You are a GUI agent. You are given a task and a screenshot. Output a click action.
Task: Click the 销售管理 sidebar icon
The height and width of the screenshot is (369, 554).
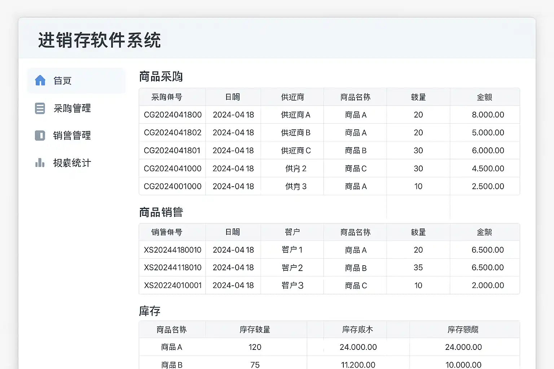point(40,135)
